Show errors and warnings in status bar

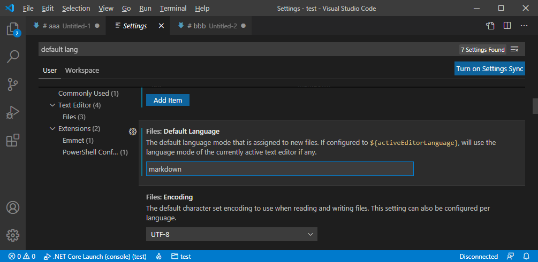point(22,256)
